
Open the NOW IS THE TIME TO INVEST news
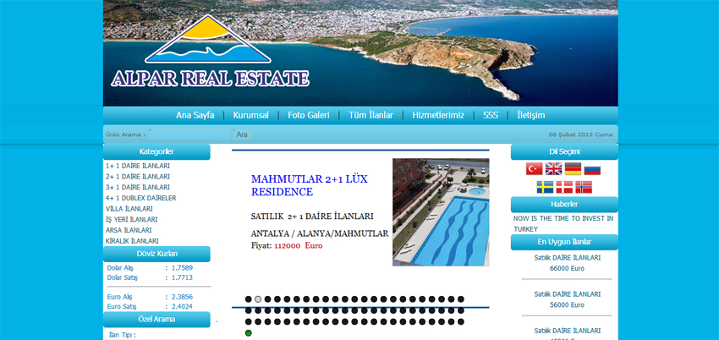click(563, 223)
